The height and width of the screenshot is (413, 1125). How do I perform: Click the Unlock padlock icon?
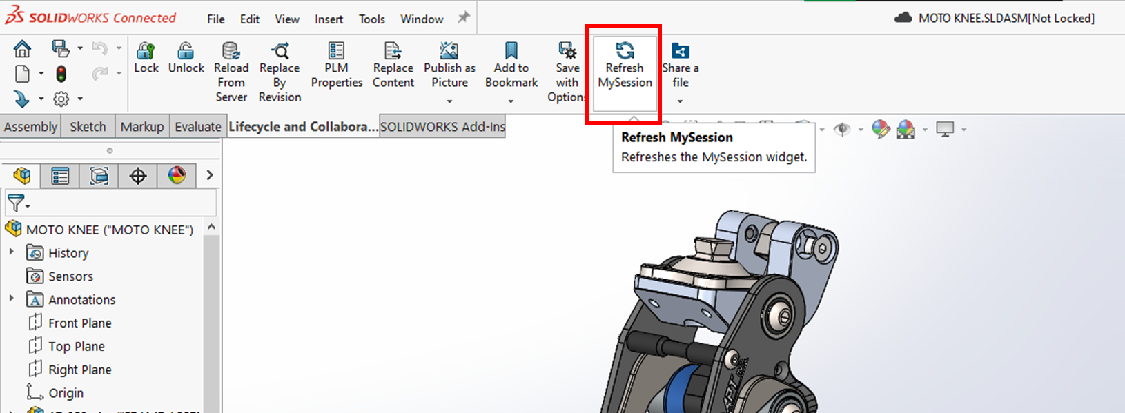pos(186,51)
